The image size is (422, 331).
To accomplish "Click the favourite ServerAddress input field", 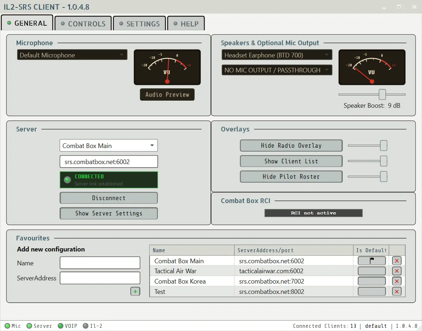I will point(100,278).
